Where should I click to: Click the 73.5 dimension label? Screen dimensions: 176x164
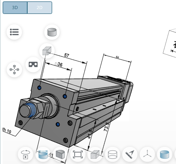(x=106, y=127)
